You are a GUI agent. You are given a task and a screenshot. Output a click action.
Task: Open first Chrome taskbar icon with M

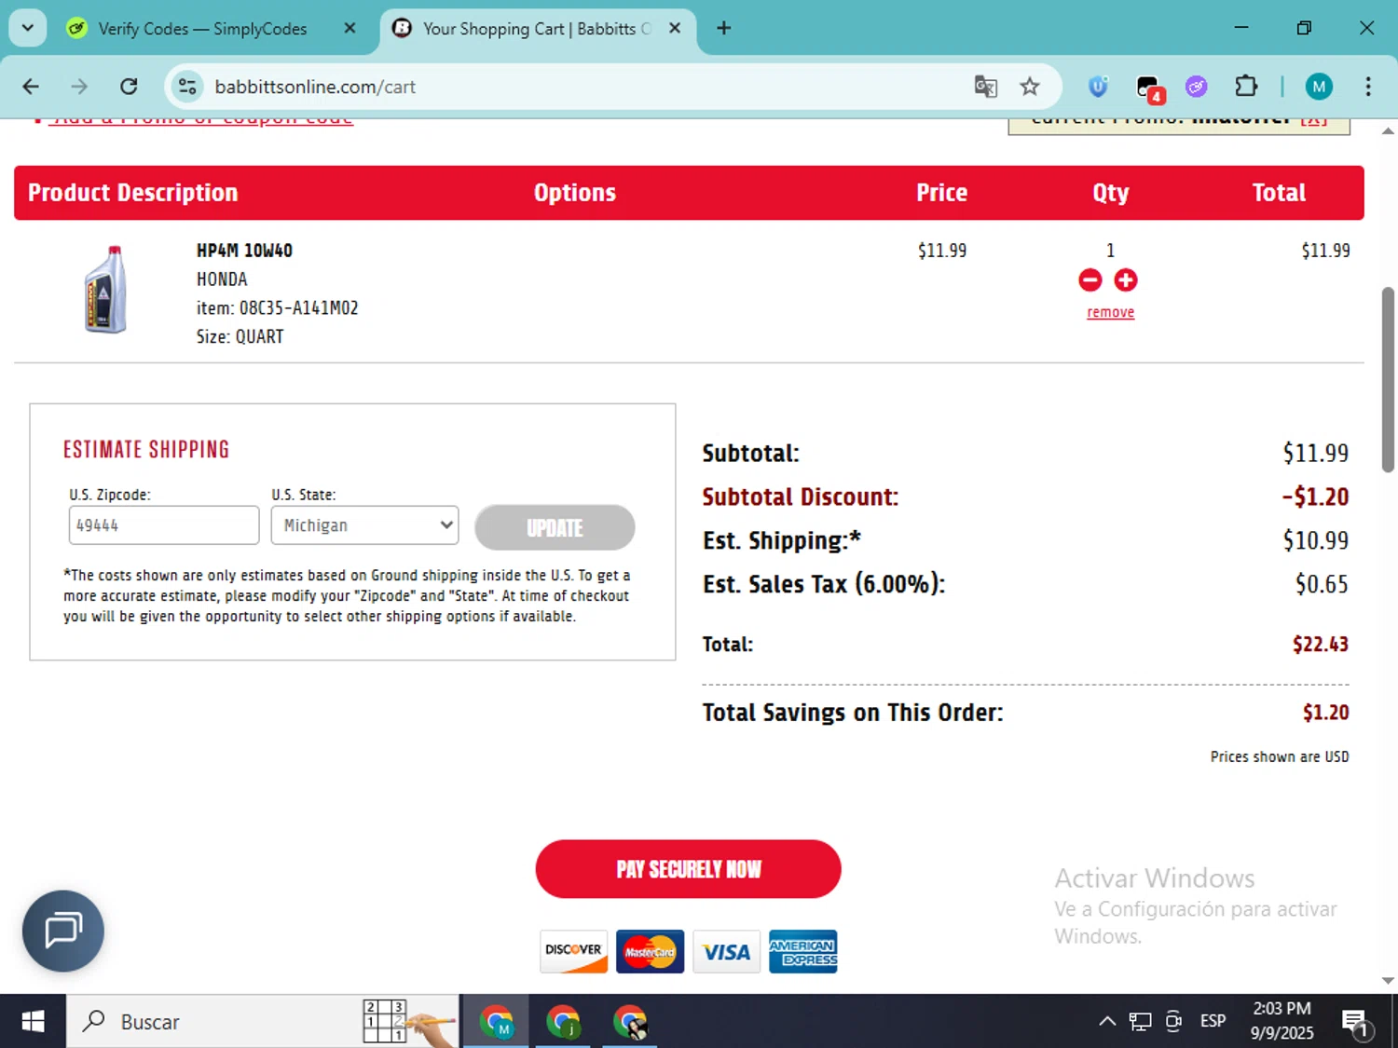496,1021
